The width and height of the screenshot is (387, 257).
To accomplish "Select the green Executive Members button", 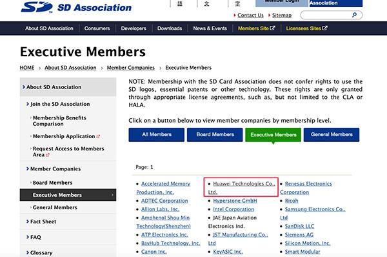I will point(273,135).
